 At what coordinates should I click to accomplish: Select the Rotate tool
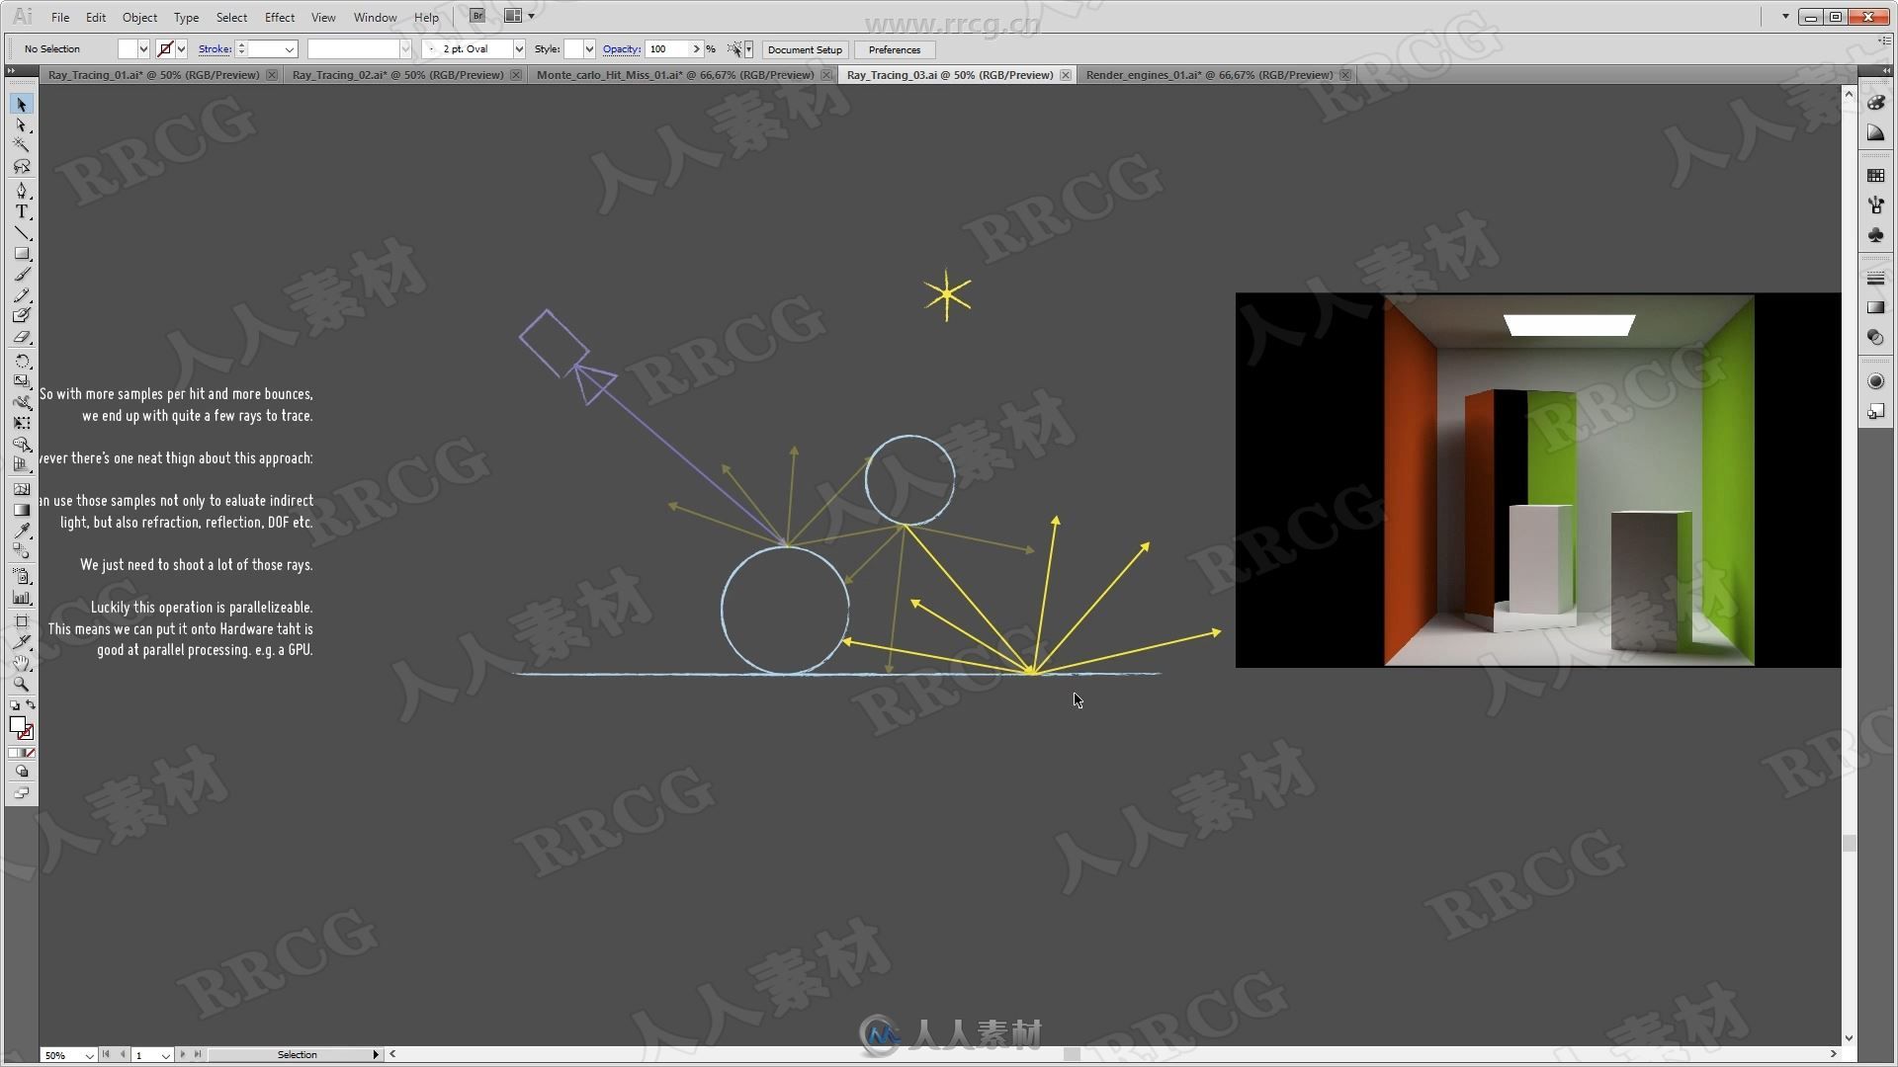tap(22, 362)
